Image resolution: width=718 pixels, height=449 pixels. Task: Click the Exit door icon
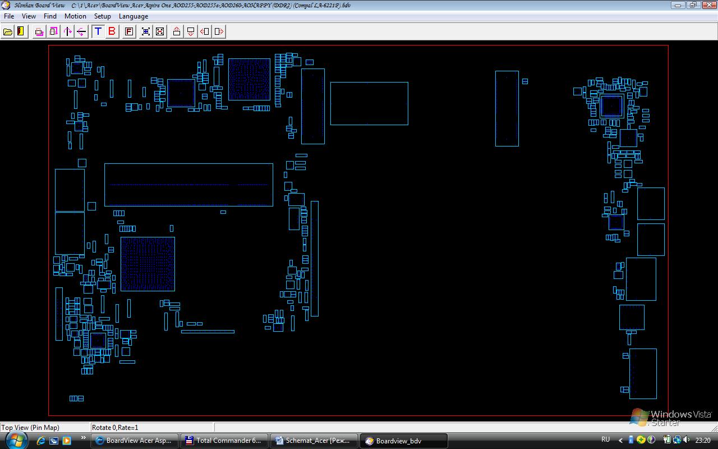(21, 31)
